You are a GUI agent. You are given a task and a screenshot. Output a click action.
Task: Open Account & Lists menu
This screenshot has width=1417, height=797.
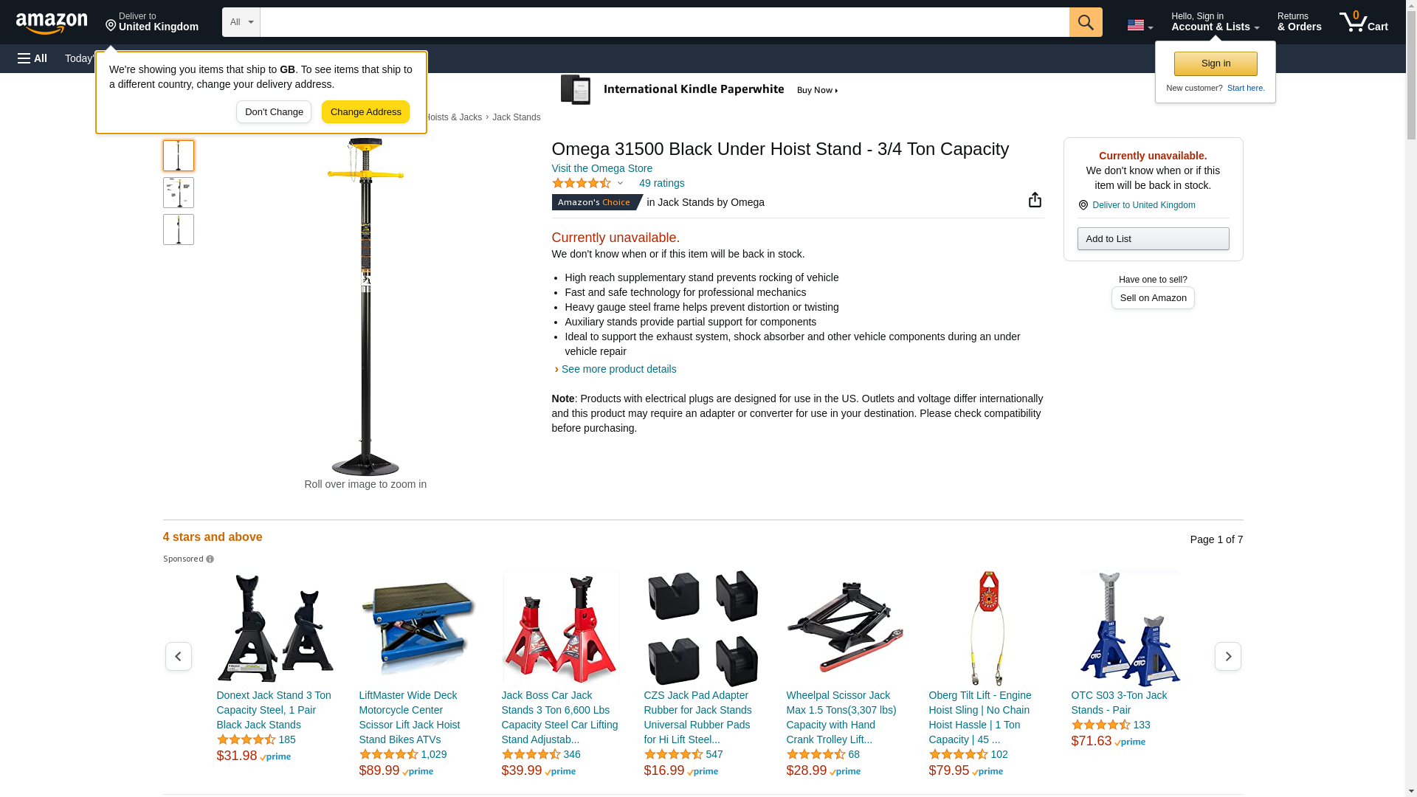pos(1215,22)
